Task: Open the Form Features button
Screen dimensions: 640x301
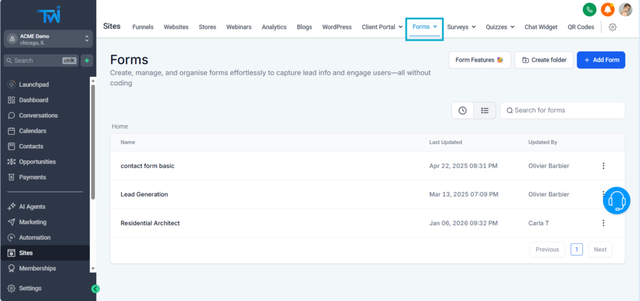Action: (x=479, y=60)
